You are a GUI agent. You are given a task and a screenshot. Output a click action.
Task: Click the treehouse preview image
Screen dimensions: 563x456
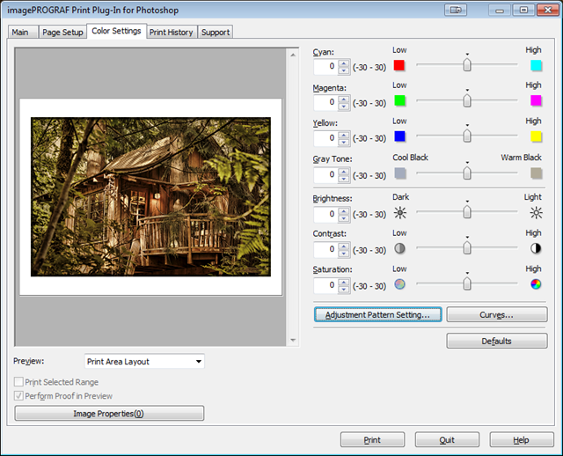tap(150, 196)
